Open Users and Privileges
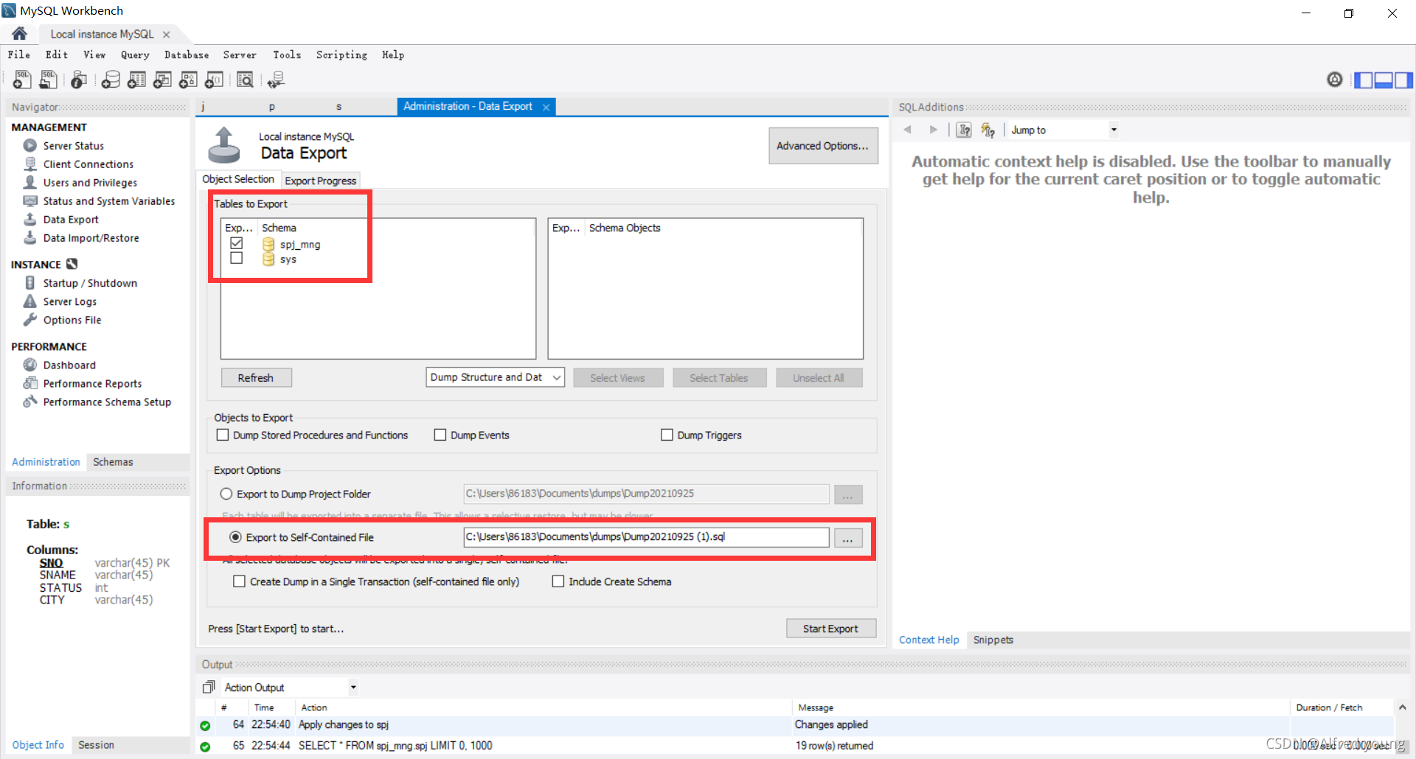Screen dimensions: 1416x759 [90, 183]
